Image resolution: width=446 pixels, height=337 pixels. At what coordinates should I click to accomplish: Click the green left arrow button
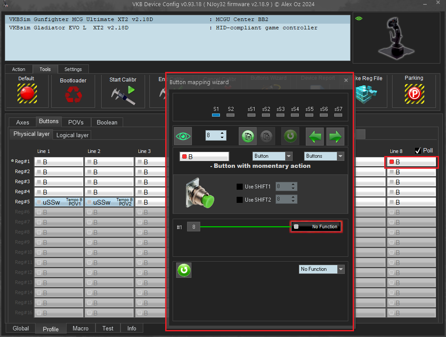(315, 136)
